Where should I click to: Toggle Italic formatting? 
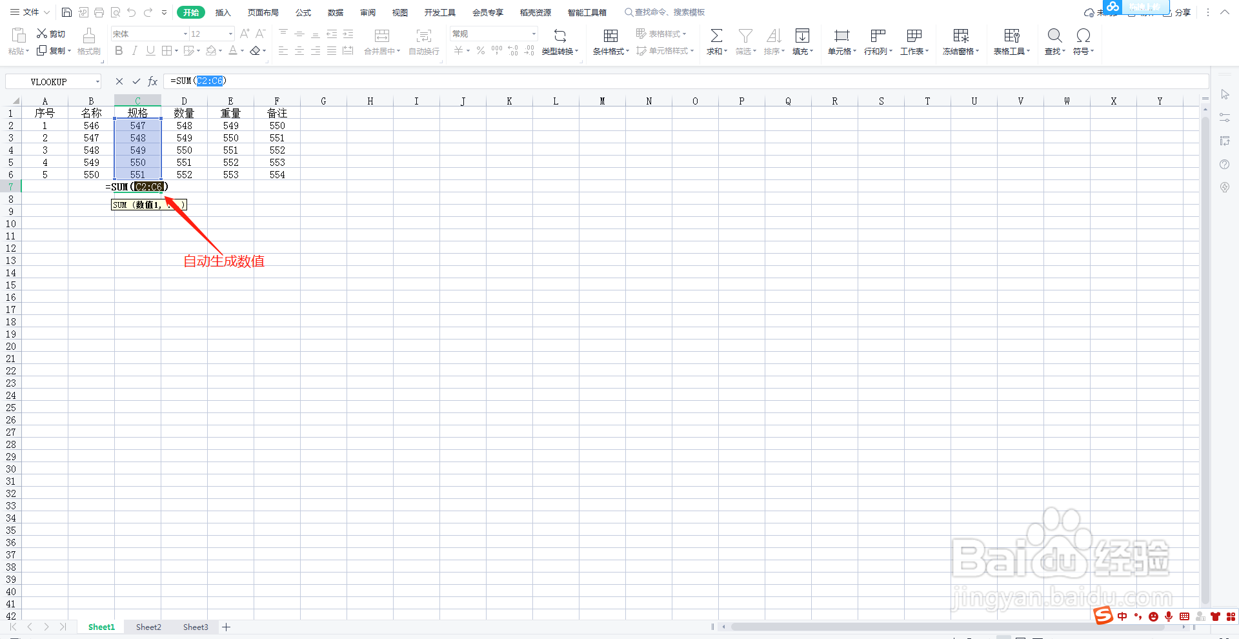[134, 50]
